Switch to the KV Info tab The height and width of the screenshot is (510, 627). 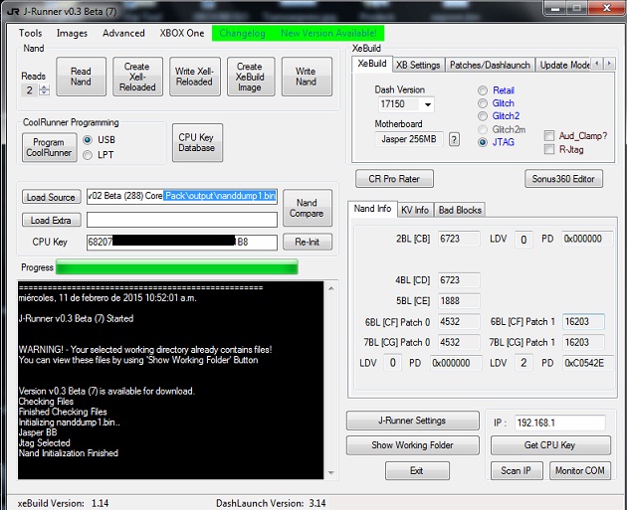pos(415,210)
